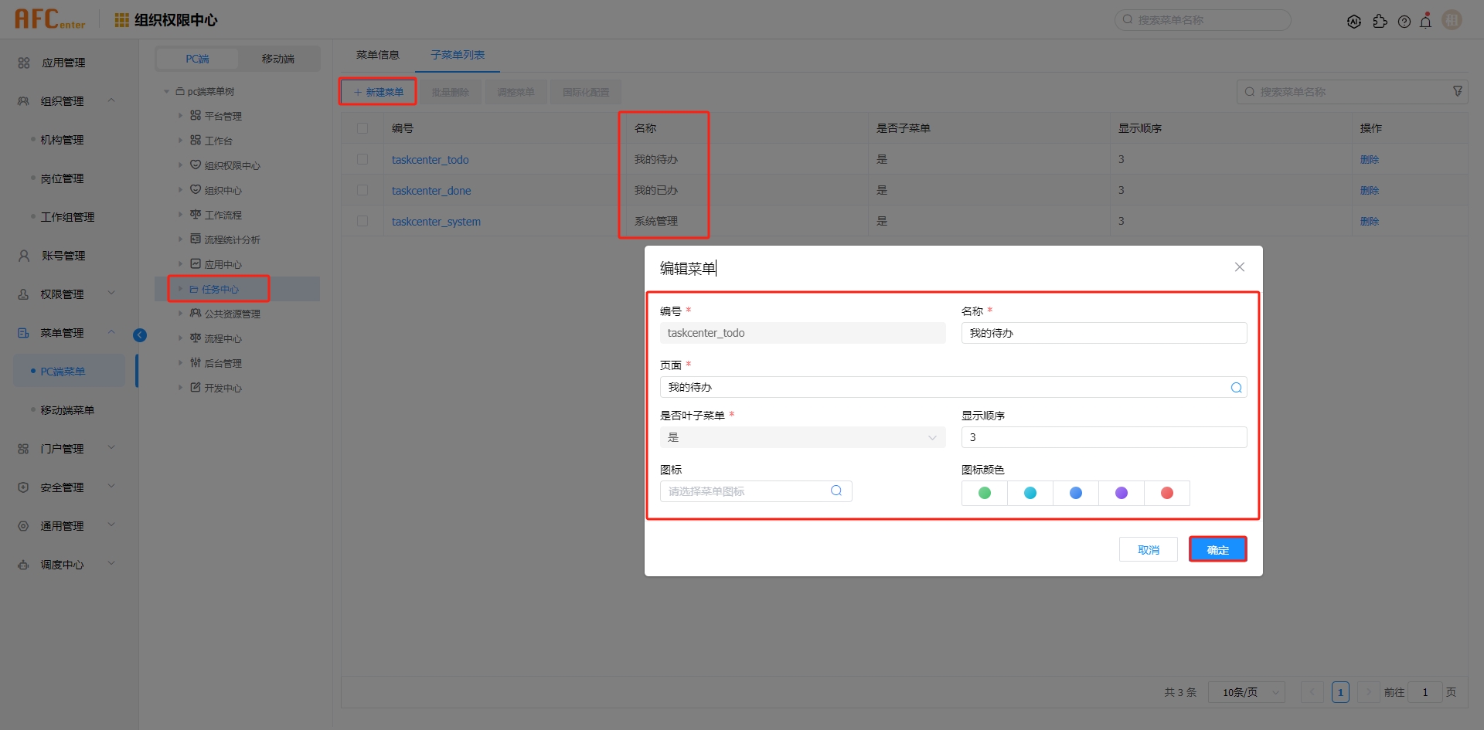1484x730 pixels.
Task: Open icon picker via magnifier icon
Action: (x=836, y=491)
